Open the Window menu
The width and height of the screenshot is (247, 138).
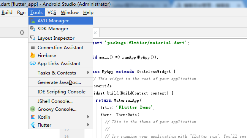point(70,12)
